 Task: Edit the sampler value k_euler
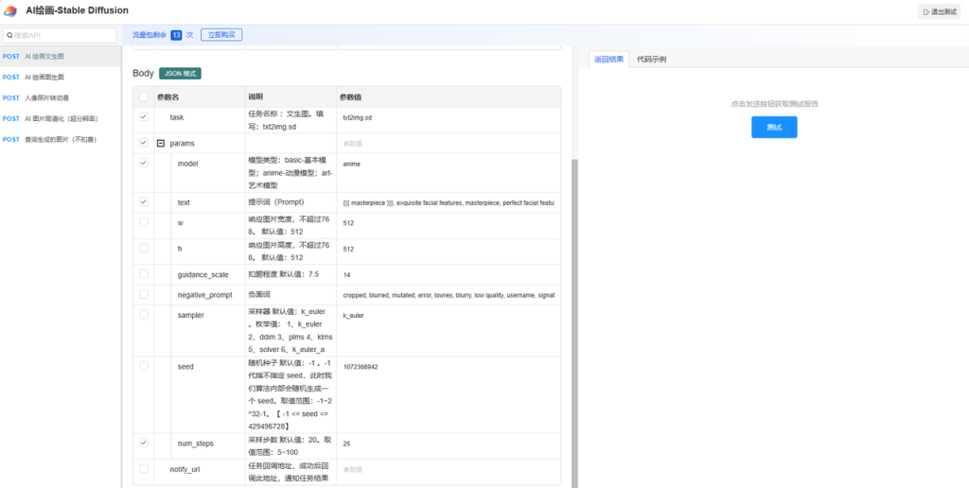[448, 316]
